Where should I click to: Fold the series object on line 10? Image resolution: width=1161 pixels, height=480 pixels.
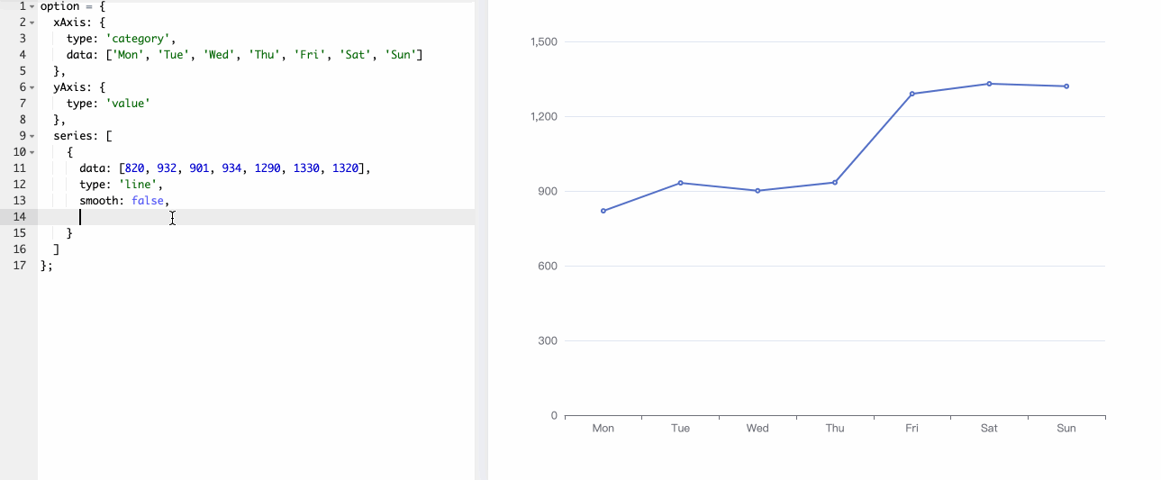pyautogui.click(x=32, y=152)
